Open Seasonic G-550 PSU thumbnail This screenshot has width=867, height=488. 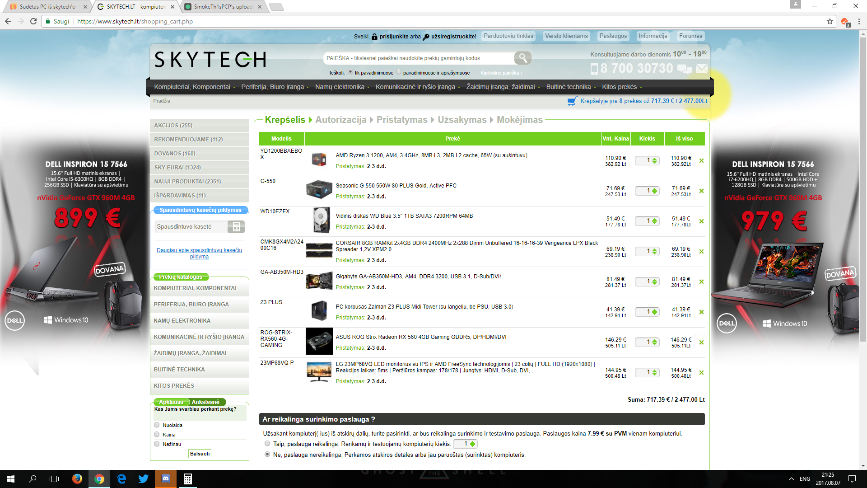point(319,190)
